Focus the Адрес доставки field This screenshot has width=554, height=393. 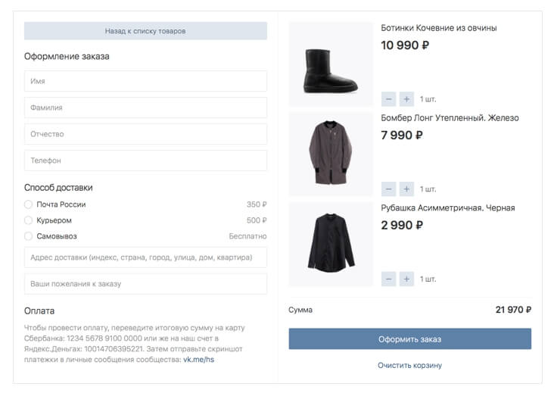coord(145,257)
